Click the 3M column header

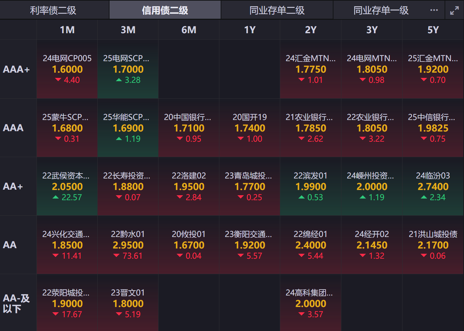click(128, 30)
